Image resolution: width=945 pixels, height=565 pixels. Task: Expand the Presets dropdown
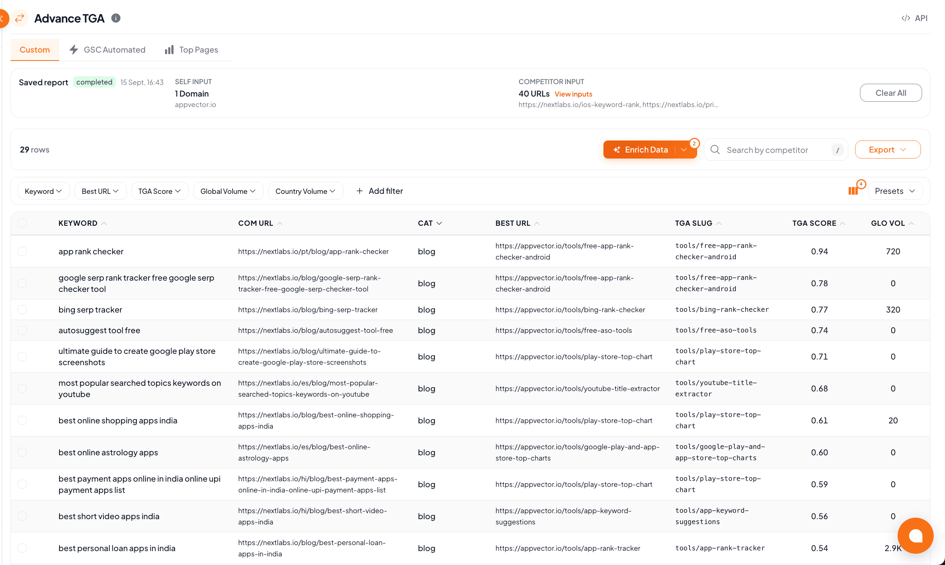tap(895, 191)
